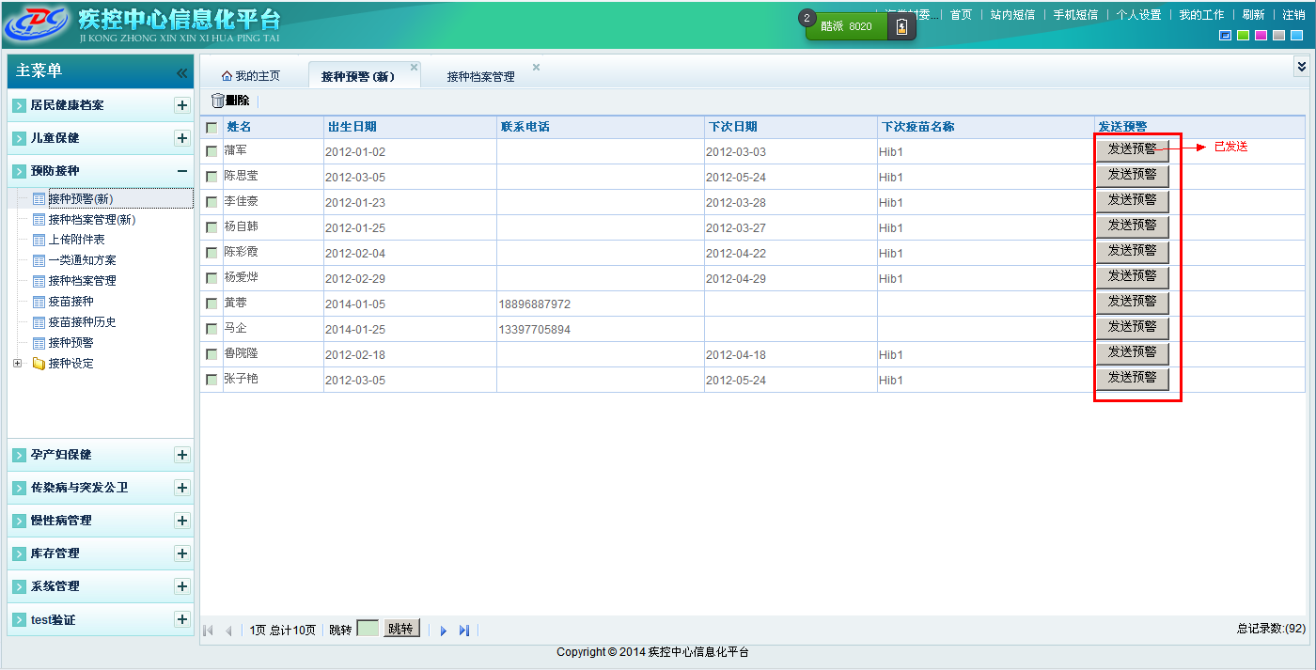The width and height of the screenshot is (1316, 670).
Task: Check the row for 李佳豪
Action: click(x=211, y=202)
